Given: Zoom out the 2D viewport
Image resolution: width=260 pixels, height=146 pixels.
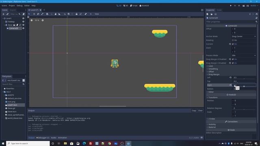Looking at the screenshot, I should [32, 20].
